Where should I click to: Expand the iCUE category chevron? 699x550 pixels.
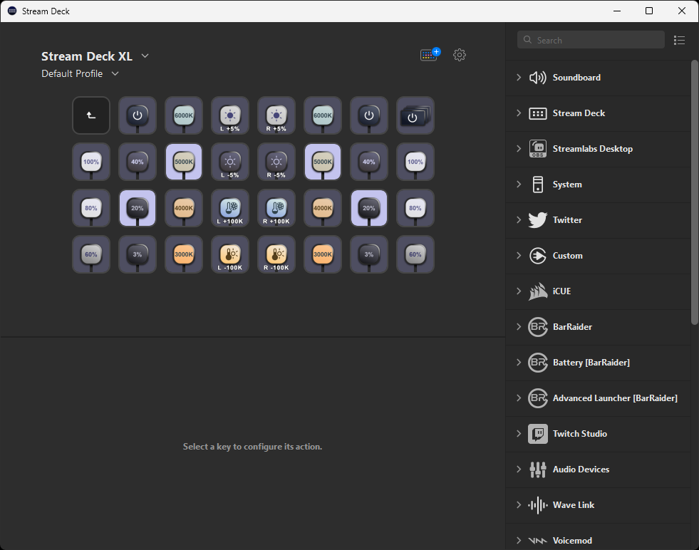coord(519,291)
